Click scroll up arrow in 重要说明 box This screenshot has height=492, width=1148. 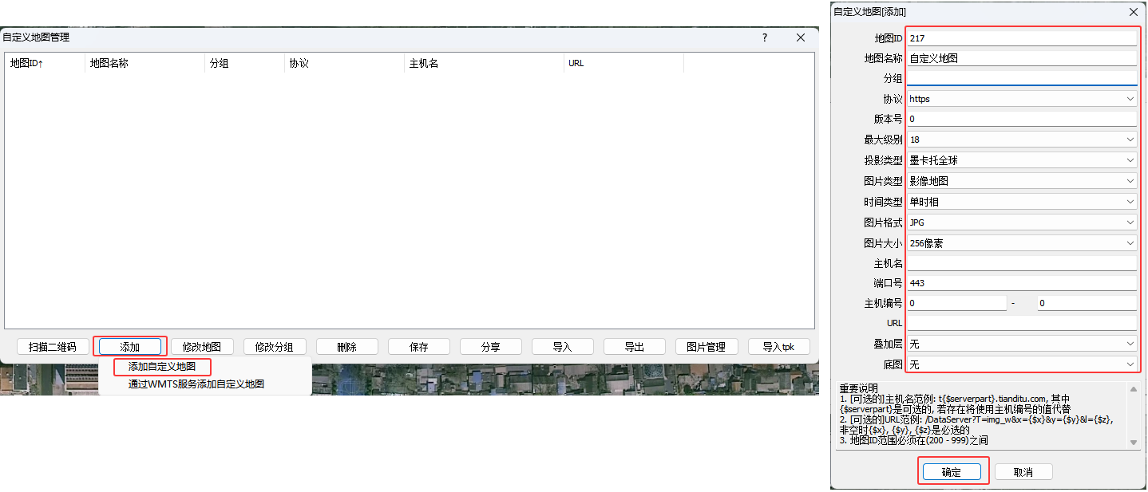point(1133,389)
